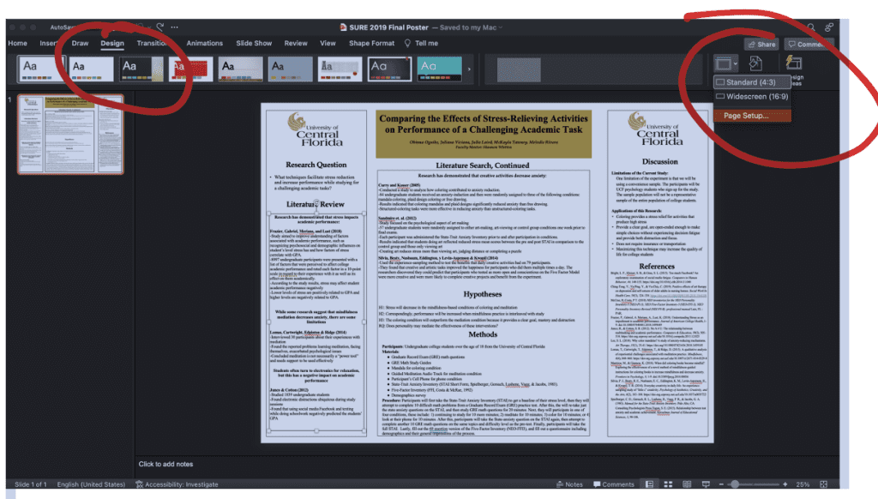Image resolution: width=878 pixels, height=499 pixels.
Task: Select slide 1 thumbnail in the panel
Action: click(x=70, y=135)
